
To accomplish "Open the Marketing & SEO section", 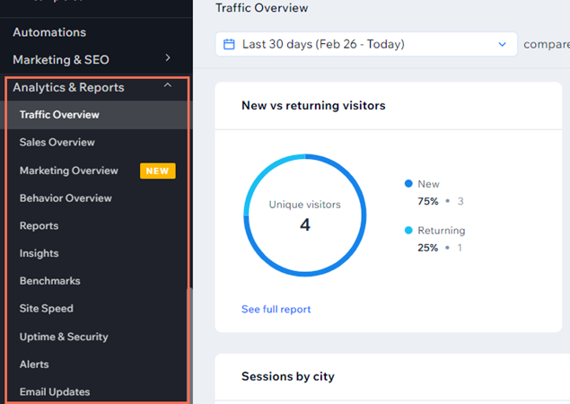I will click(x=61, y=59).
